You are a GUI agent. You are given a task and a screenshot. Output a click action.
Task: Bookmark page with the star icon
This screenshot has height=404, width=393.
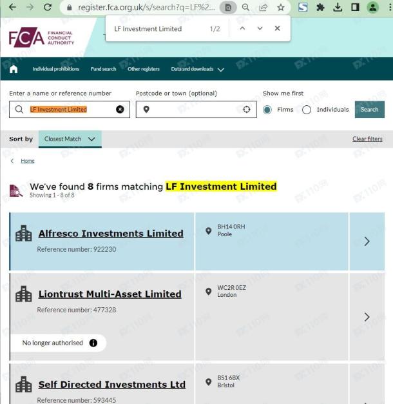[x=281, y=8]
